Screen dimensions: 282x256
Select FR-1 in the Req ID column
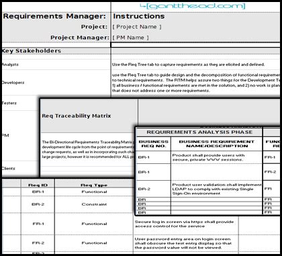(38, 224)
